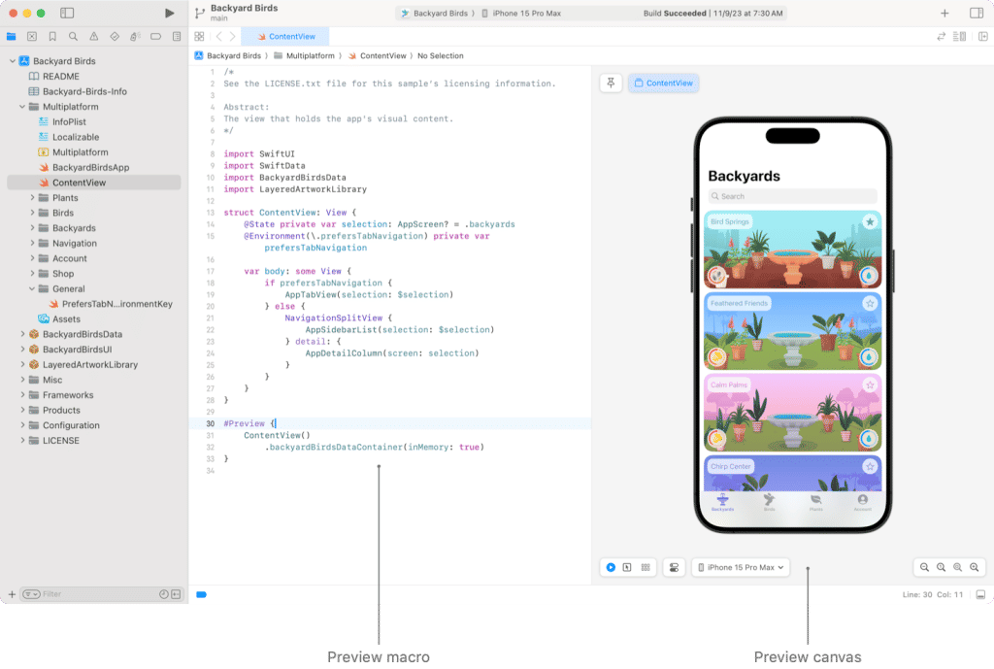Toggle the navigator sidebar visibility

67,13
